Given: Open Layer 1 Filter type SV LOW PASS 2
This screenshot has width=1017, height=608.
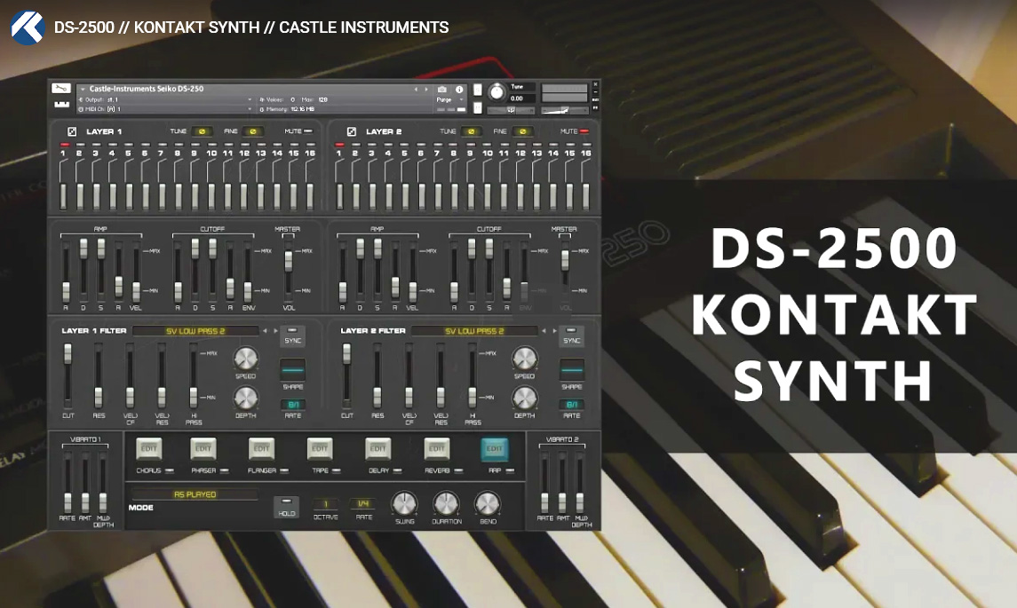Looking at the screenshot, I should click(195, 331).
